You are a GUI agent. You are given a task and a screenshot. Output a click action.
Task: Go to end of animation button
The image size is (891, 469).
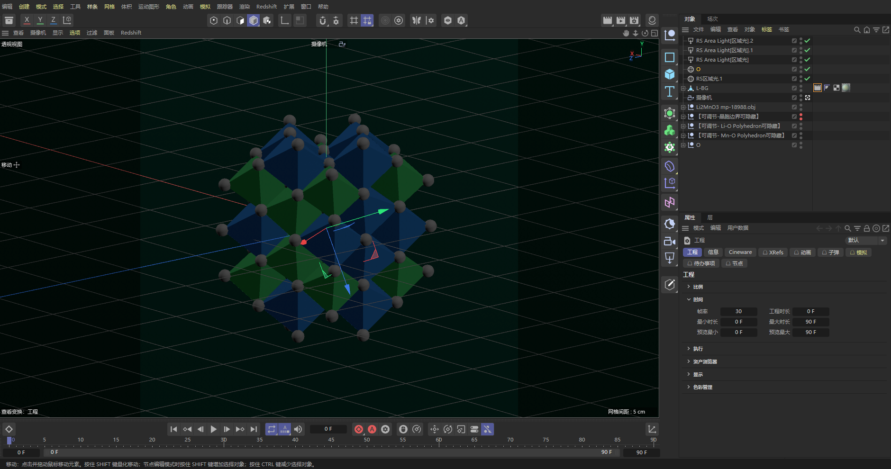click(254, 429)
